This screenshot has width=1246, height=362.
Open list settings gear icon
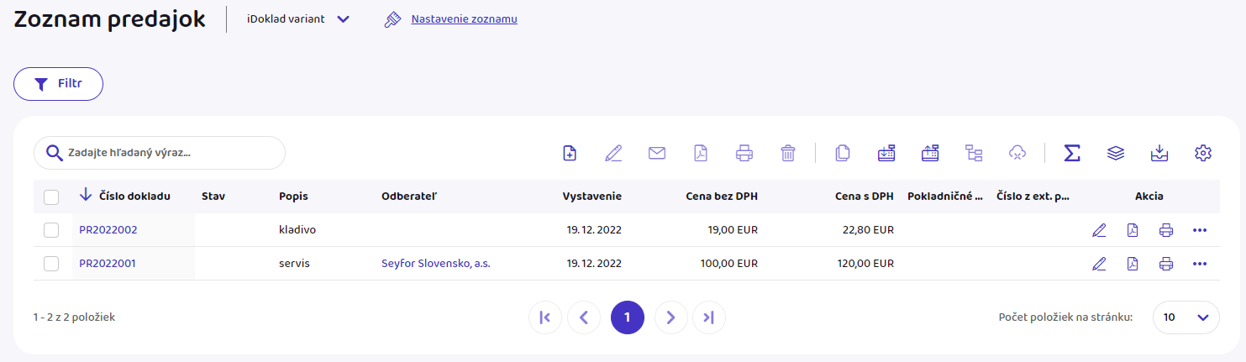point(1202,153)
